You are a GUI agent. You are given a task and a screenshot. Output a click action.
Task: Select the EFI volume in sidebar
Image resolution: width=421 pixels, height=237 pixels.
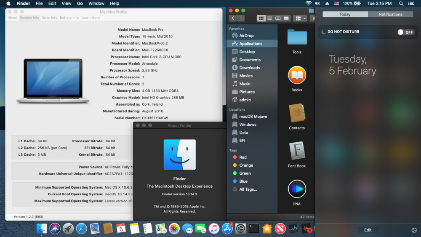tap(252, 141)
